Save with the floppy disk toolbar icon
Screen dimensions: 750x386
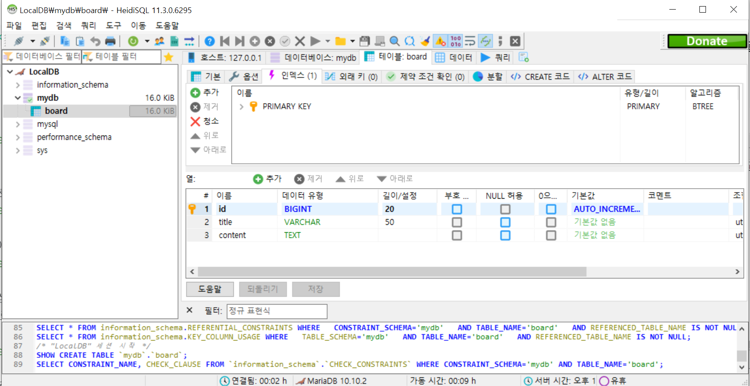click(x=365, y=41)
